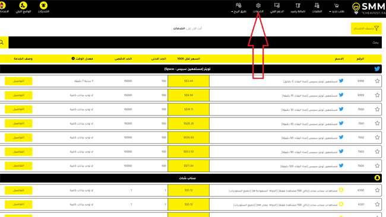
Task: Click Twitter icon in service 6998 row
Action: tap(341, 81)
